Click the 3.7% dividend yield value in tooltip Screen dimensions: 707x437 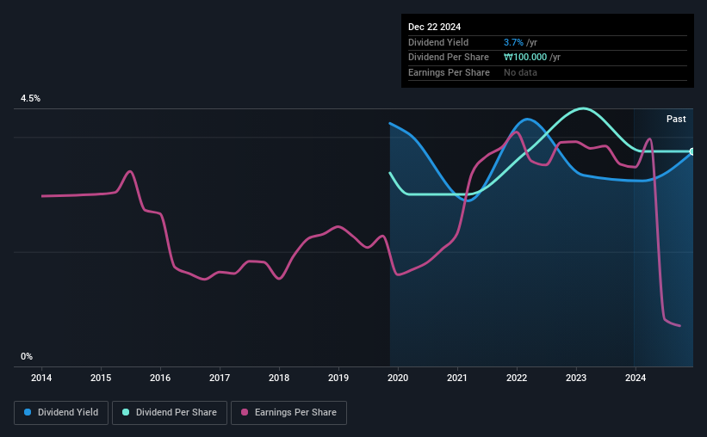(x=513, y=42)
